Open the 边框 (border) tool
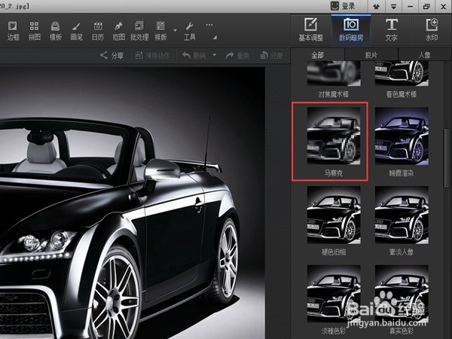452x339 pixels. (x=13, y=31)
